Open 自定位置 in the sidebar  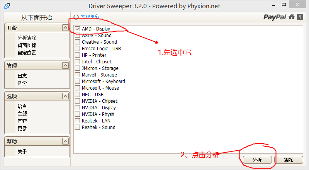(x=27, y=53)
